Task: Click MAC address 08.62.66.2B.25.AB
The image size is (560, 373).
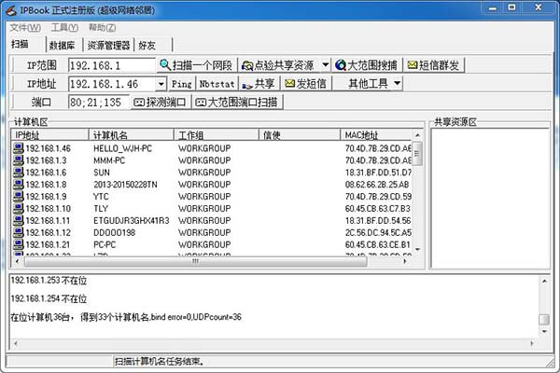Action: pyautogui.click(x=377, y=185)
